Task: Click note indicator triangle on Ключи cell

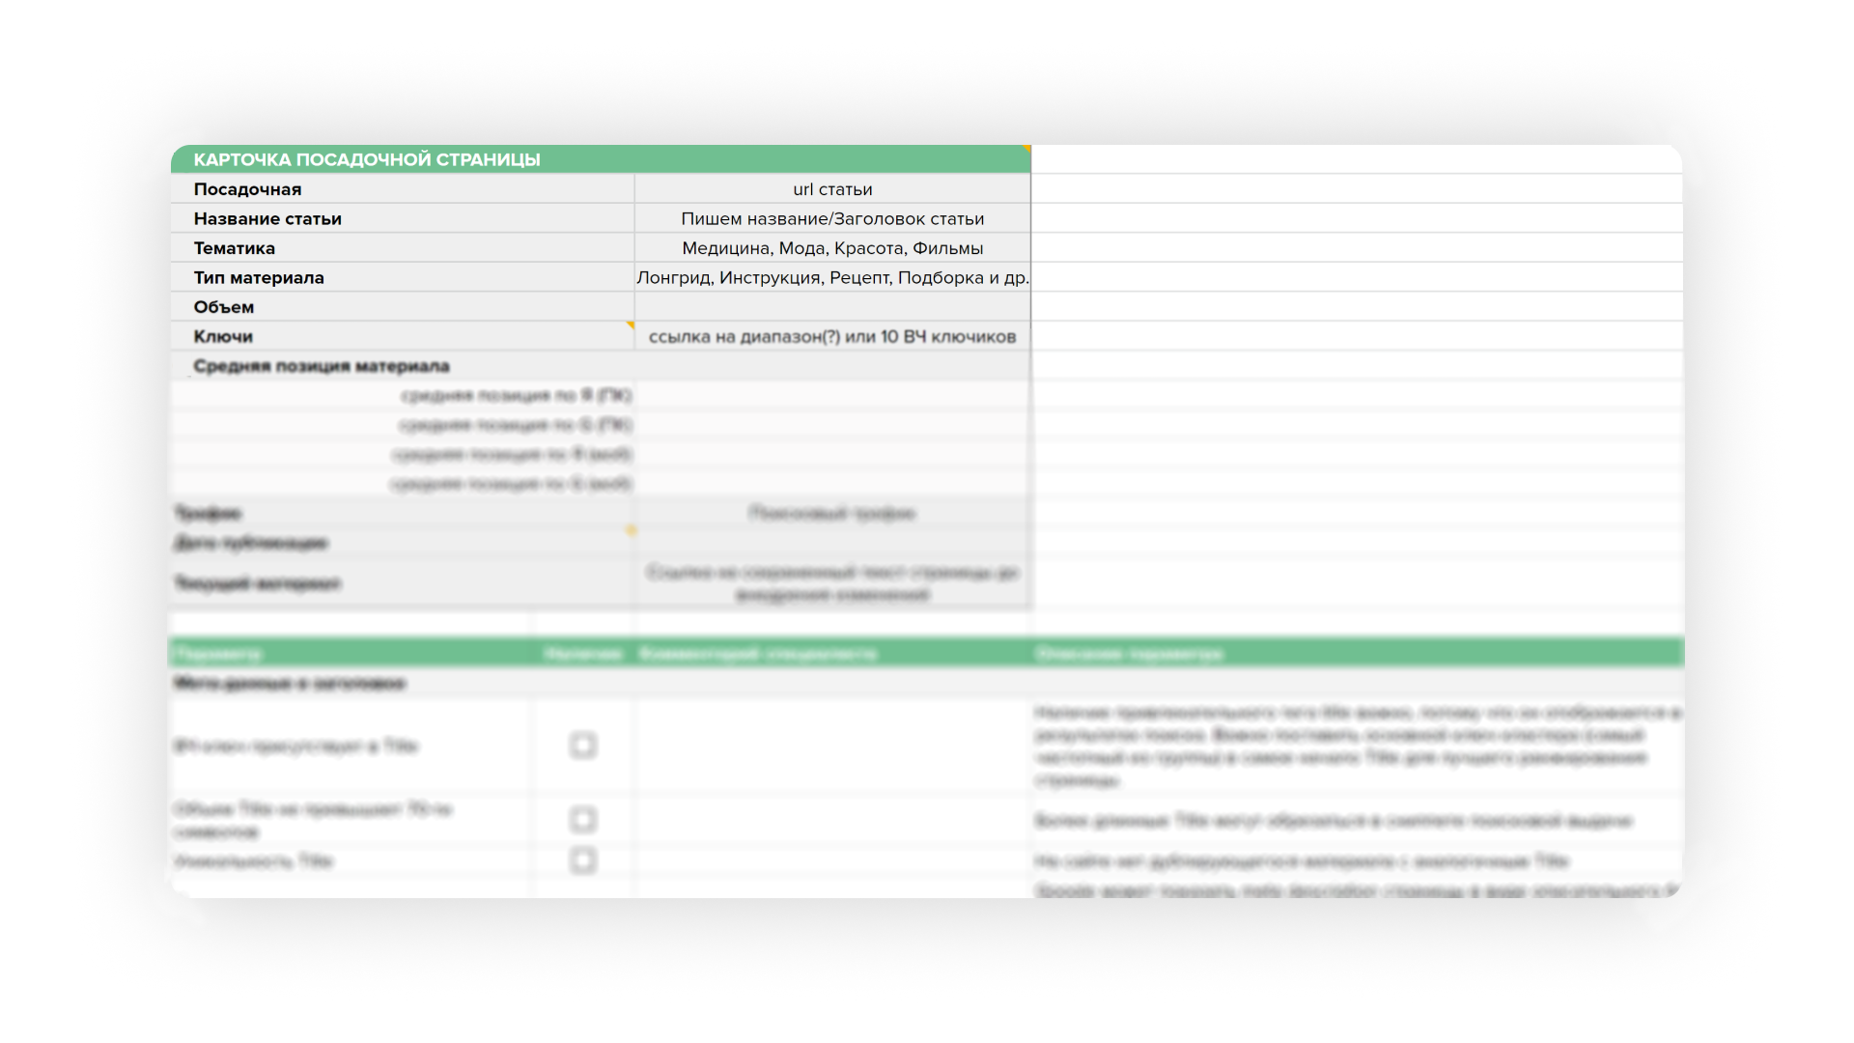Action: [x=631, y=325]
